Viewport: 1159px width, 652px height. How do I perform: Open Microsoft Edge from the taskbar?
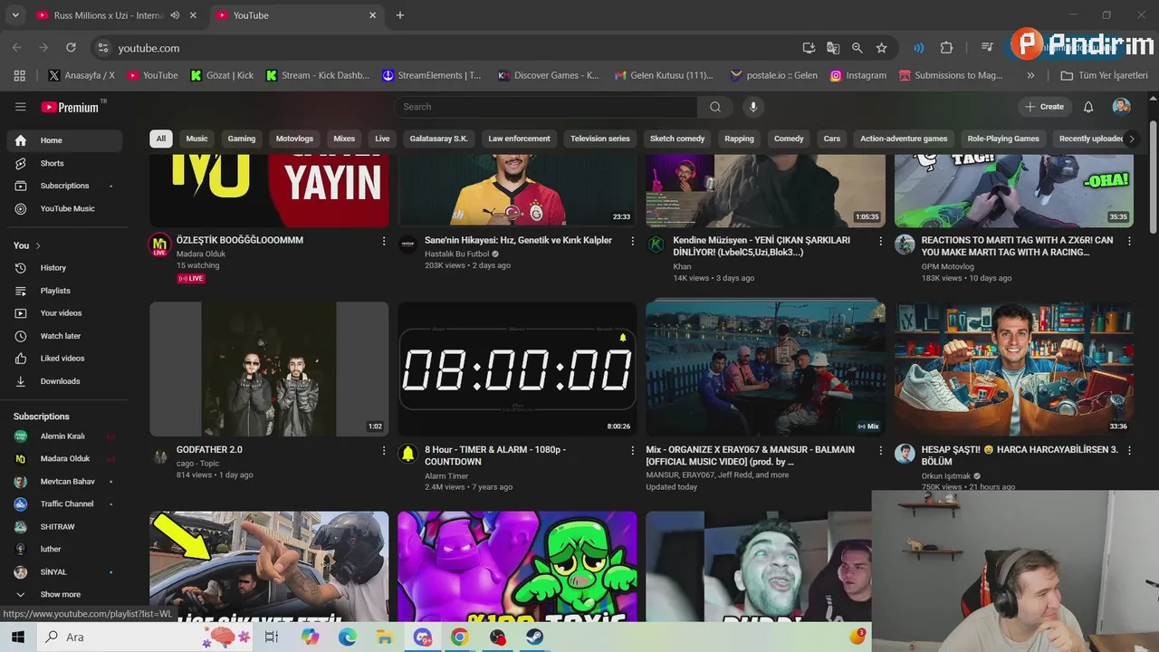click(348, 638)
